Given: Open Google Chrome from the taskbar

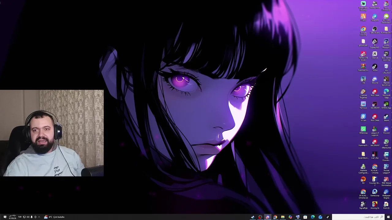Looking at the screenshot, I should tap(275, 217).
